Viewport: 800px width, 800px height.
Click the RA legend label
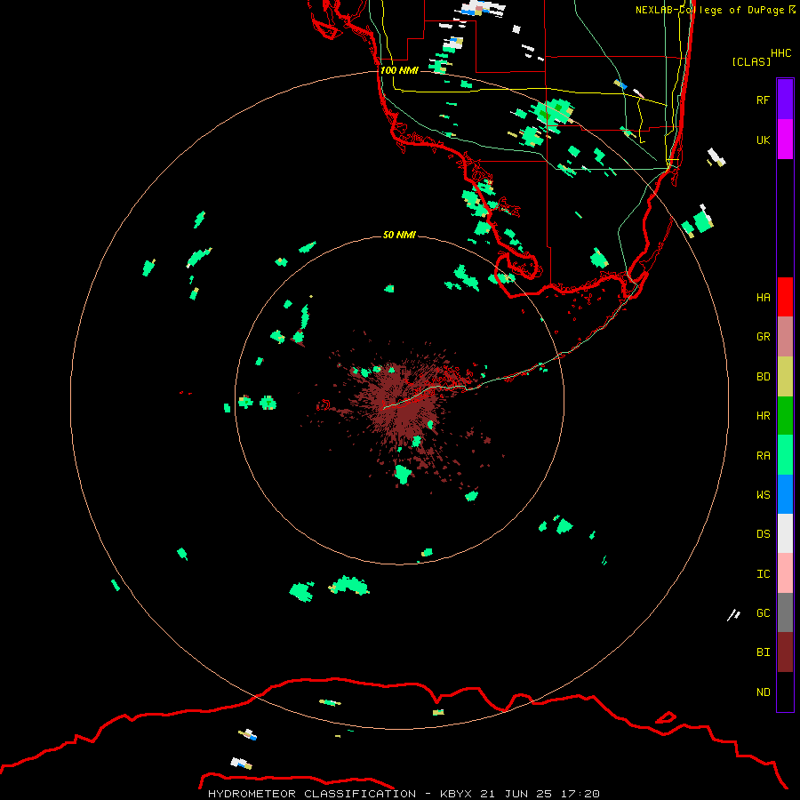pyautogui.click(x=763, y=456)
